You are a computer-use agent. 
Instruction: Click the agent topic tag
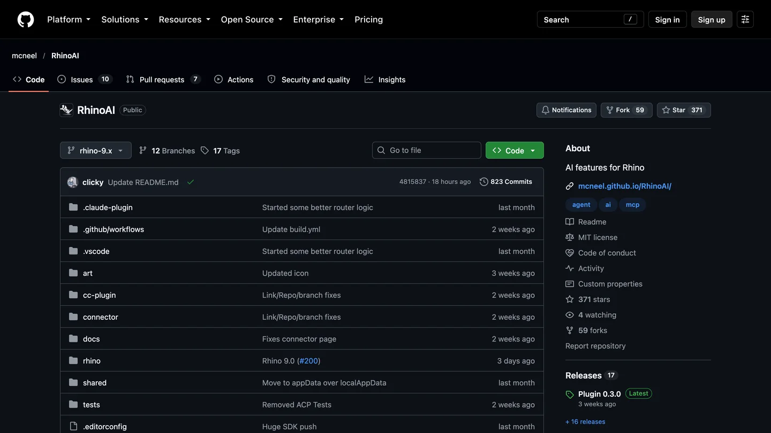[581, 205]
